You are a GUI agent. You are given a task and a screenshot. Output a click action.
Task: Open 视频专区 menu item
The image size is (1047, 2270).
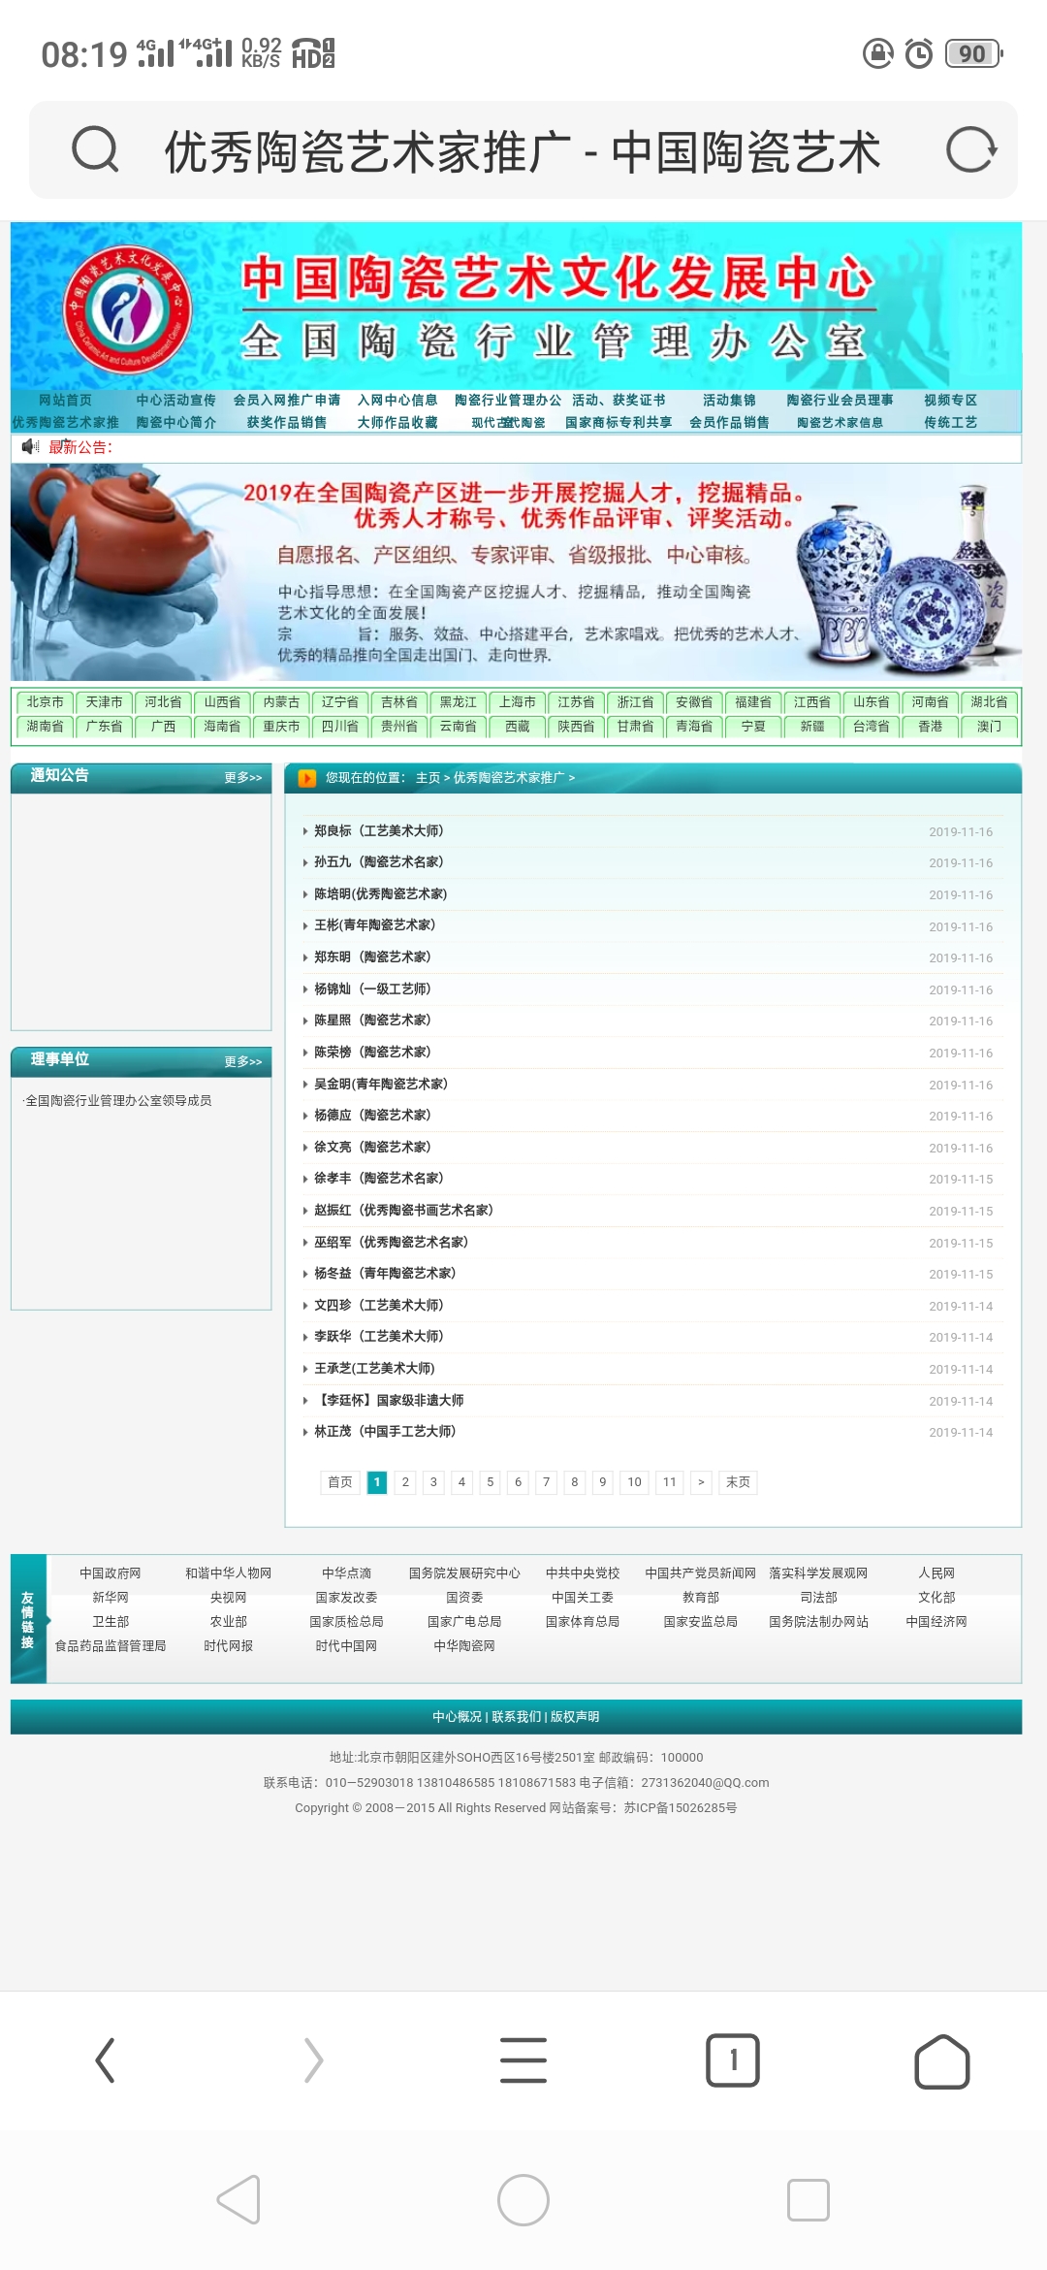(x=950, y=401)
